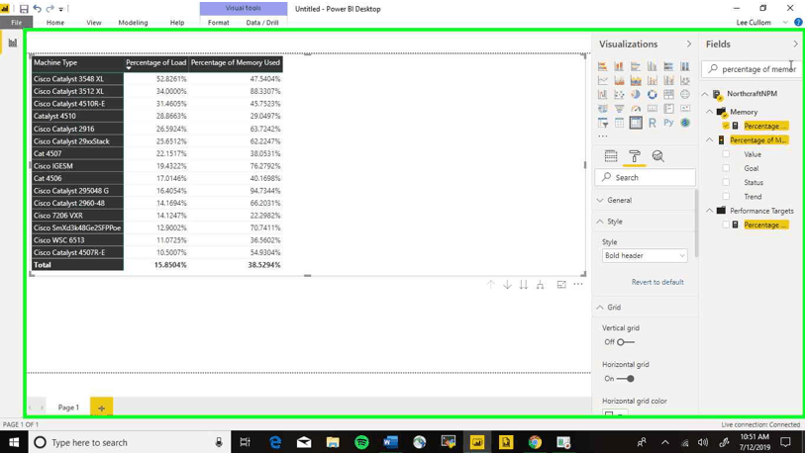Click Focus mode icon below the table
The height and width of the screenshot is (455, 807).
click(561, 284)
